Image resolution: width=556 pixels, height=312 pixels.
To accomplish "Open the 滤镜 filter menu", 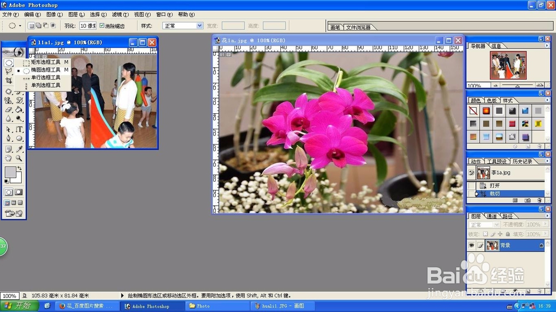I will pyautogui.click(x=120, y=14).
